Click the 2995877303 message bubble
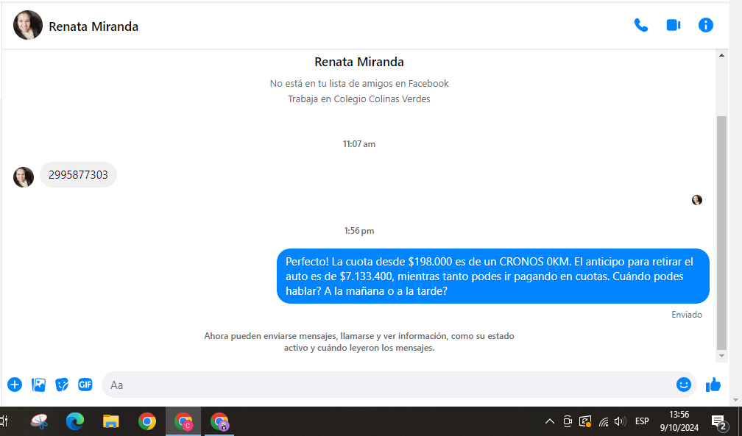Image resolution: width=742 pixels, height=436 pixels. (78, 175)
